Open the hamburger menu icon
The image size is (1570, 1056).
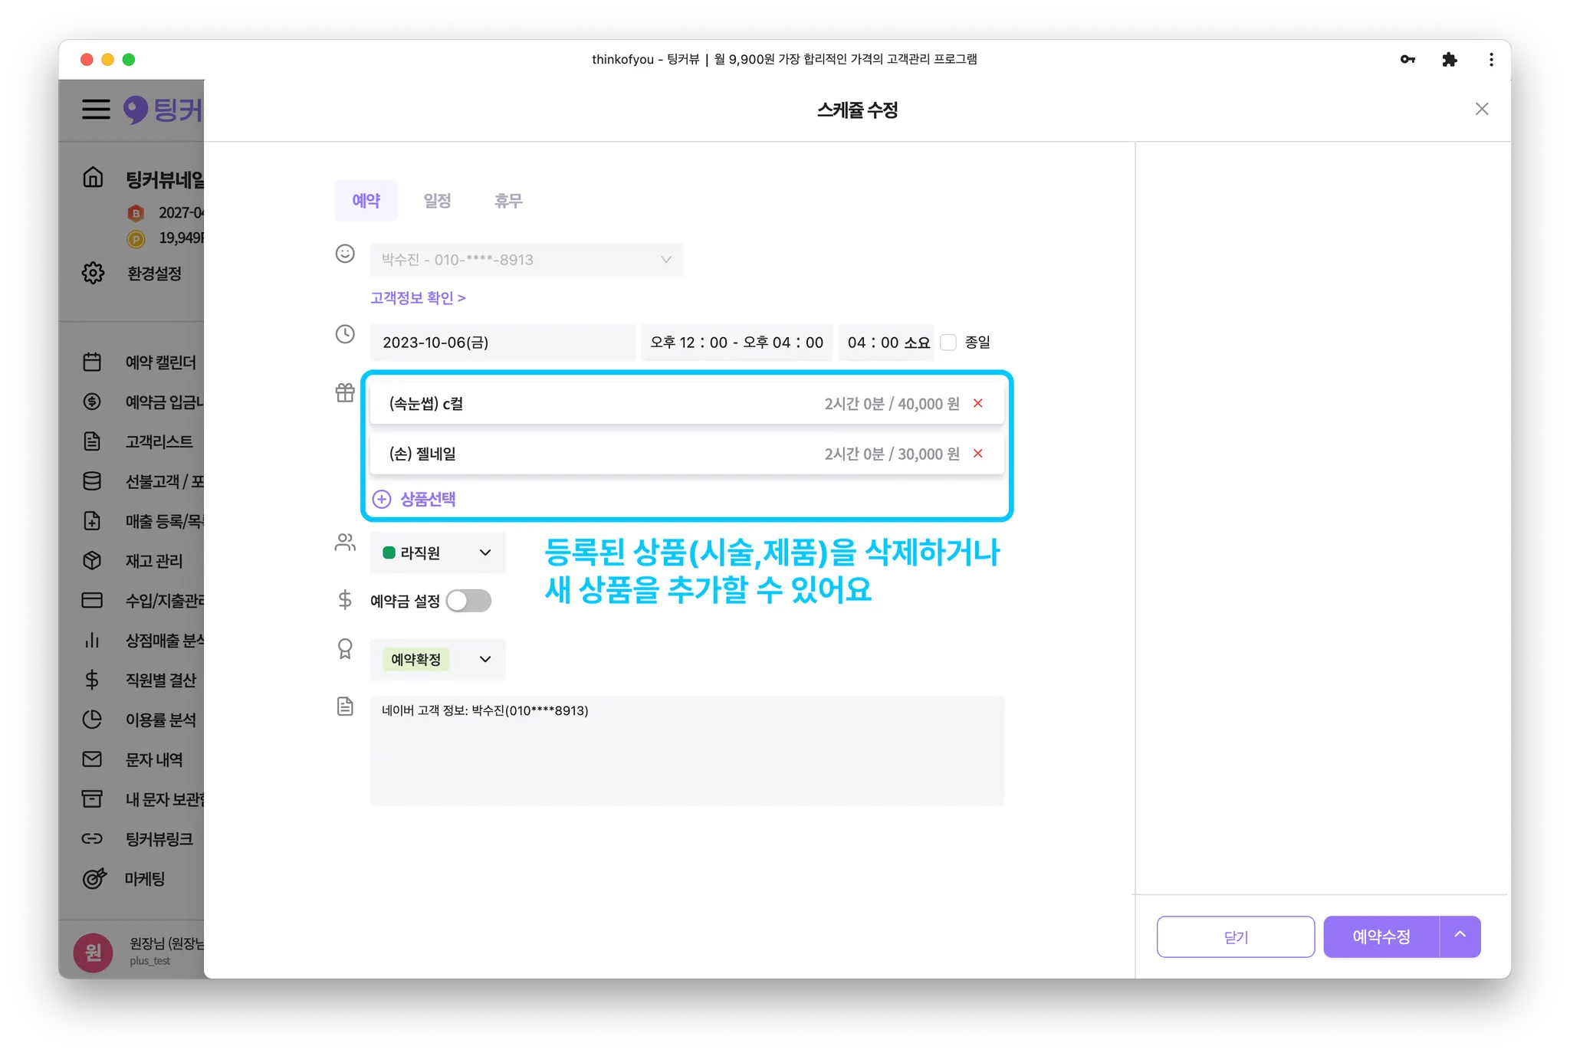(96, 109)
